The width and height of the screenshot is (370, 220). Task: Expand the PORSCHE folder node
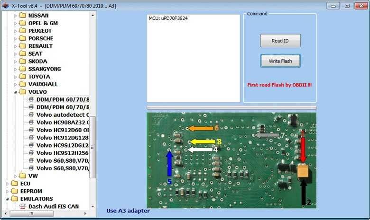pyautogui.click(x=15, y=39)
